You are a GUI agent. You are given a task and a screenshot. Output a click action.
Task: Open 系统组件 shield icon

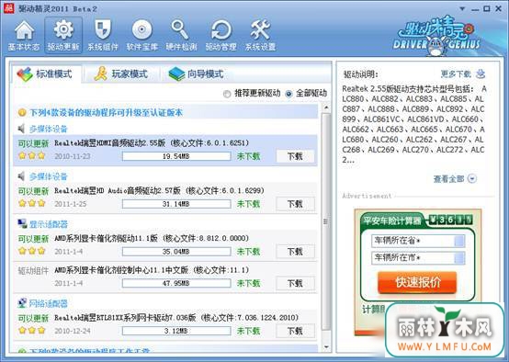(103, 35)
